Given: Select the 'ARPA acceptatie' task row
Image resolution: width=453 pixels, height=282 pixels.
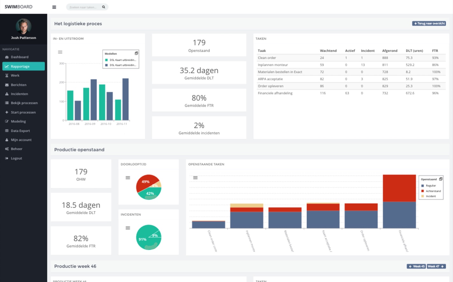Looking at the screenshot, I should 351,79.
